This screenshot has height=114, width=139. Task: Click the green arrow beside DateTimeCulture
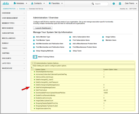(34, 90)
